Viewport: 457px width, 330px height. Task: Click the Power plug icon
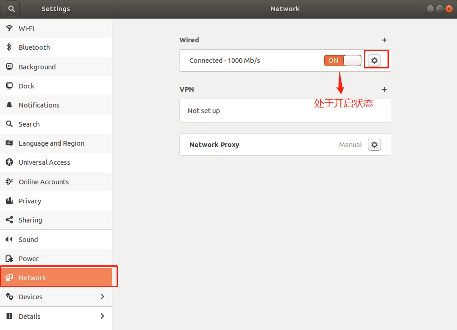pyautogui.click(x=9, y=258)
